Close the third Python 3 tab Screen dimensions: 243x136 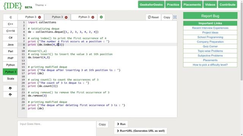(x=93, y=17)
